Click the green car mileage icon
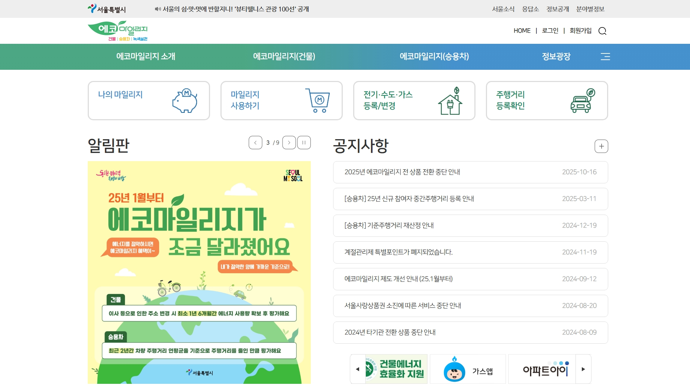The image size is (690, 392). (583, 101)
